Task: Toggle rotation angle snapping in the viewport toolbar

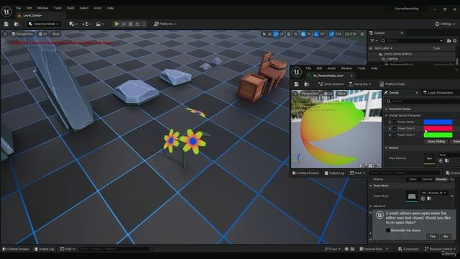Action: pyautogui.click(x=316, y=35)
